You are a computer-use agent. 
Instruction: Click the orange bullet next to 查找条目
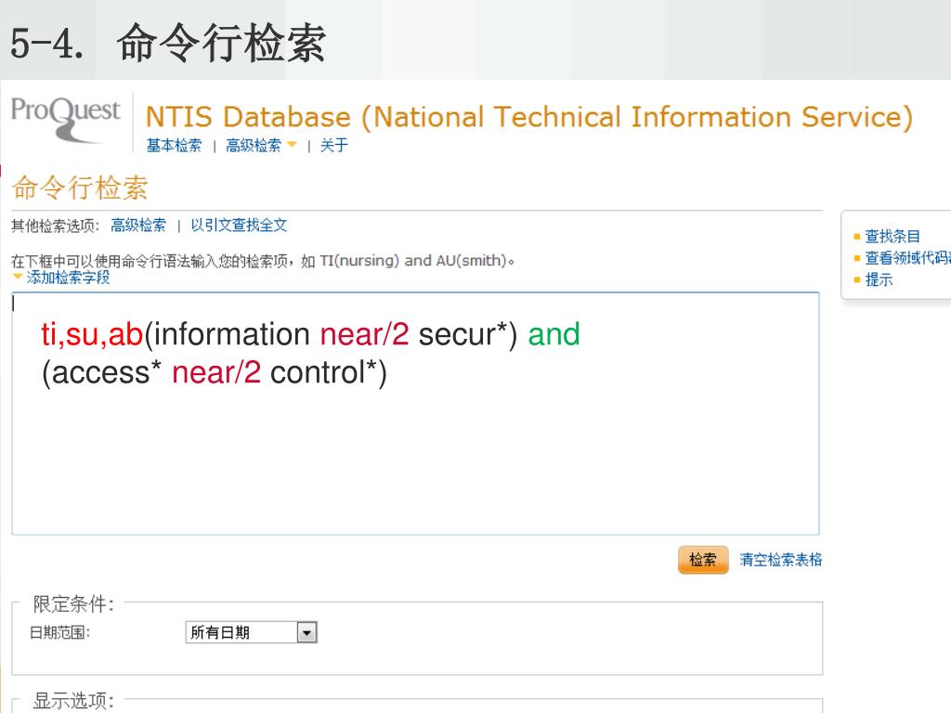(x=857, y=237)
